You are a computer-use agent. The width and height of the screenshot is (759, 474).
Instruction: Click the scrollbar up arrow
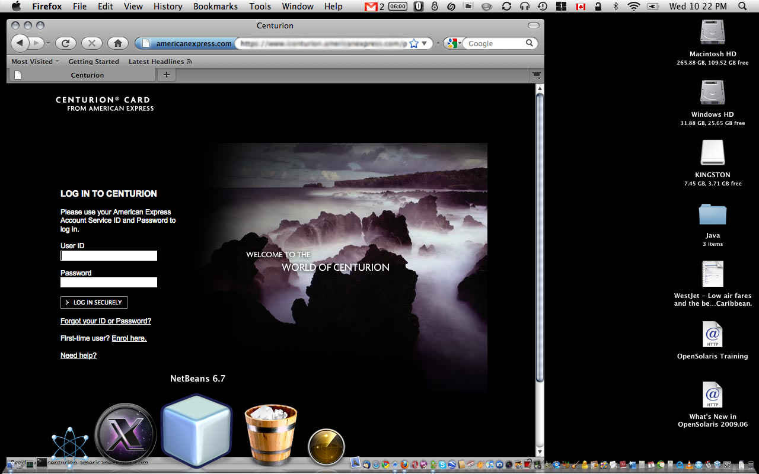tap(540, 88)
